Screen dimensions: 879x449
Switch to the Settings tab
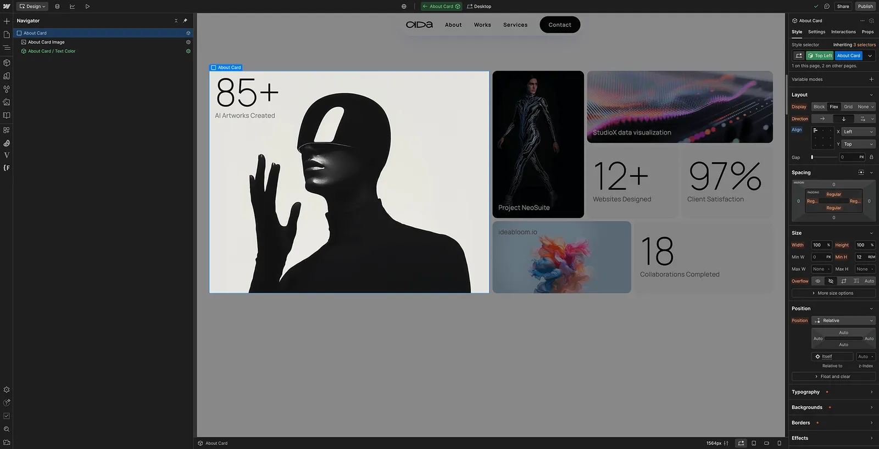pos(816,32)
